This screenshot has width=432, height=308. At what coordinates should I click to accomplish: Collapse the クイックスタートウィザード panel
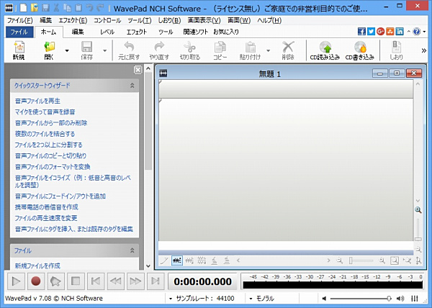tap(132, 86)
